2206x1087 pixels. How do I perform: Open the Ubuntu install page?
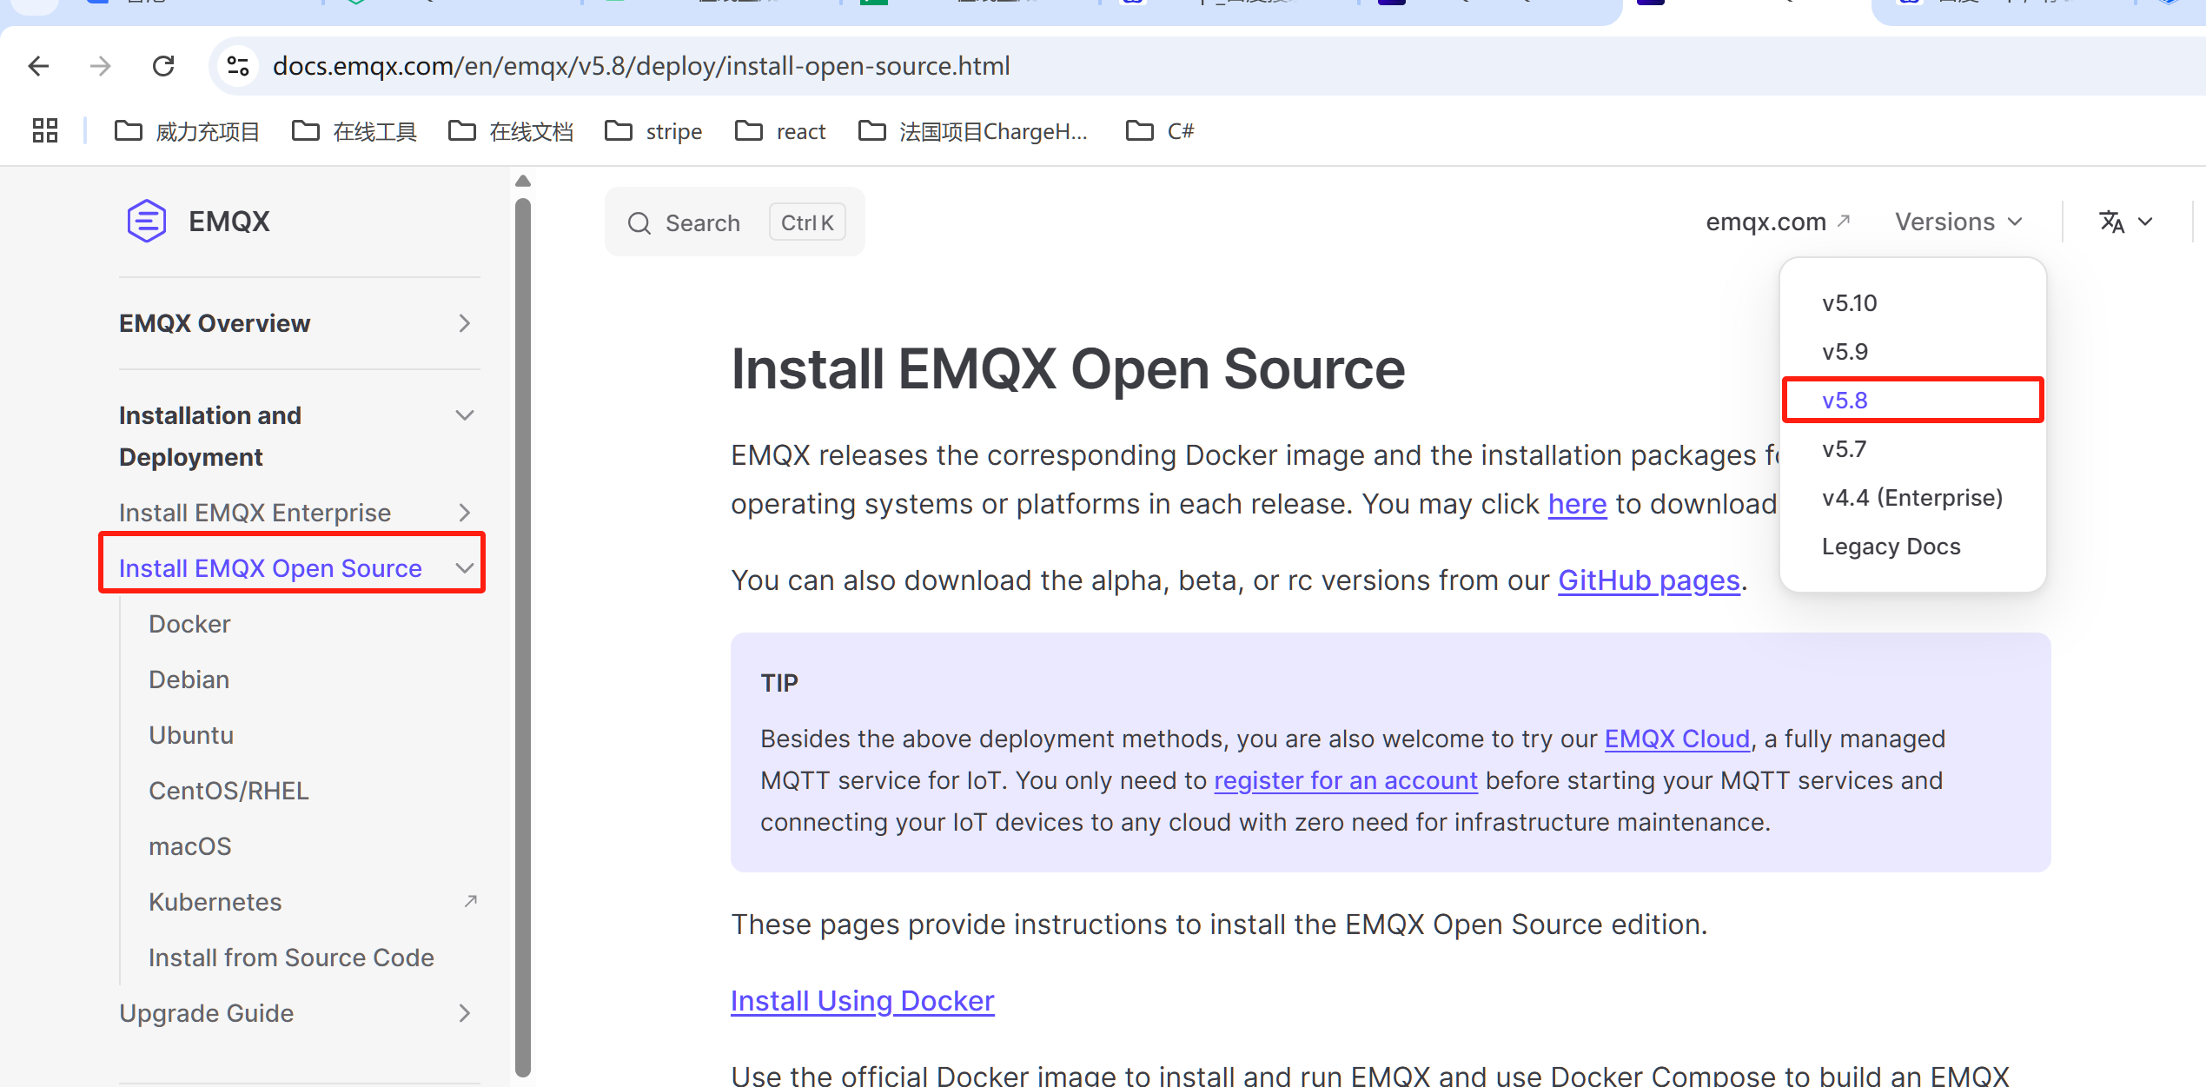point(191,735)
